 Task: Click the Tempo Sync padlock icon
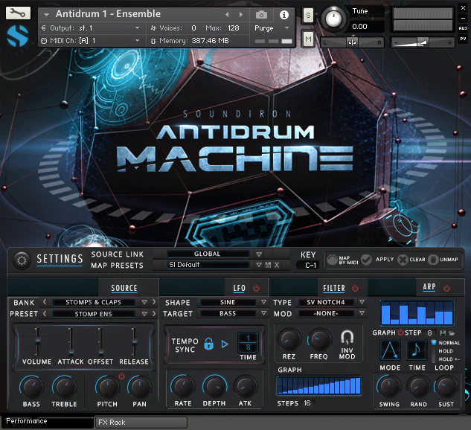[208, 344]
